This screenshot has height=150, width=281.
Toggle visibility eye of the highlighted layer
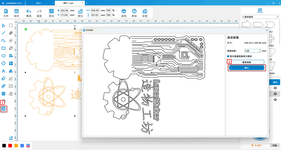point(275,94)
